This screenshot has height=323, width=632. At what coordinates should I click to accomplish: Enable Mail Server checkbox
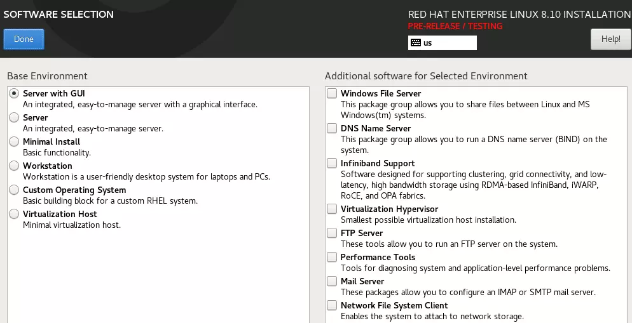click(332, 281)
